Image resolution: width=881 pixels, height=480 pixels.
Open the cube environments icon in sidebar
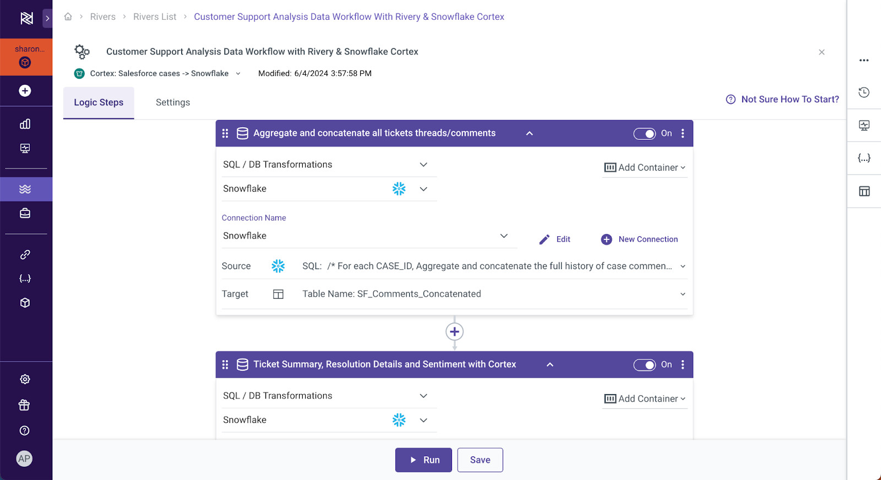pos(25,303)
